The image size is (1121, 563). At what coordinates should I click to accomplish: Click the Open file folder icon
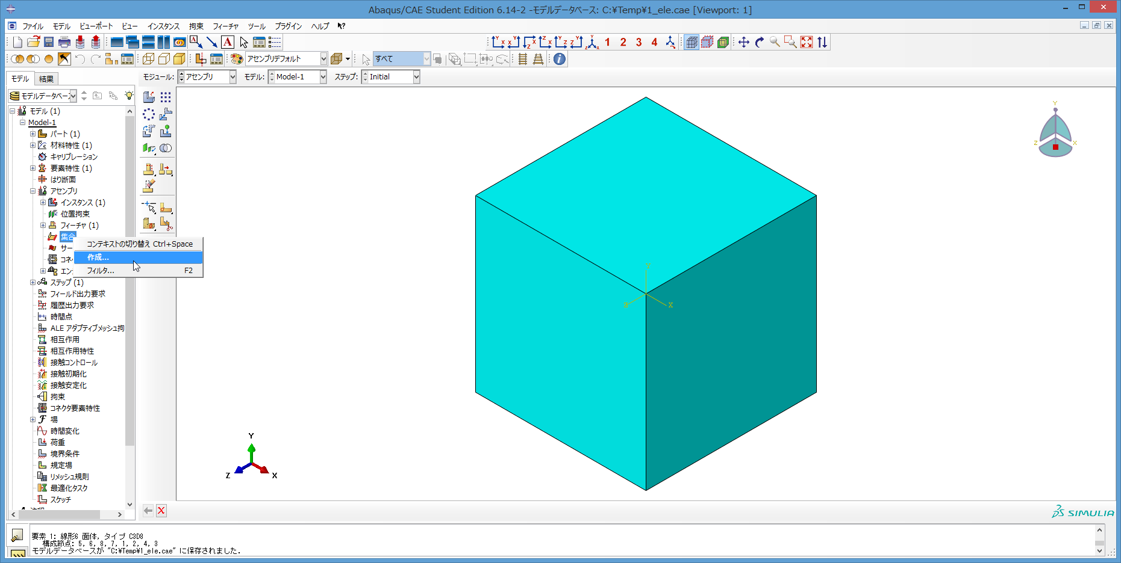pyautogui.click(x=33, y=42)
